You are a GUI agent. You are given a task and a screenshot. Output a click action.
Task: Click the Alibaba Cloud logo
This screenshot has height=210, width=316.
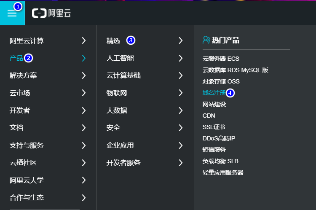coord(51,13)
